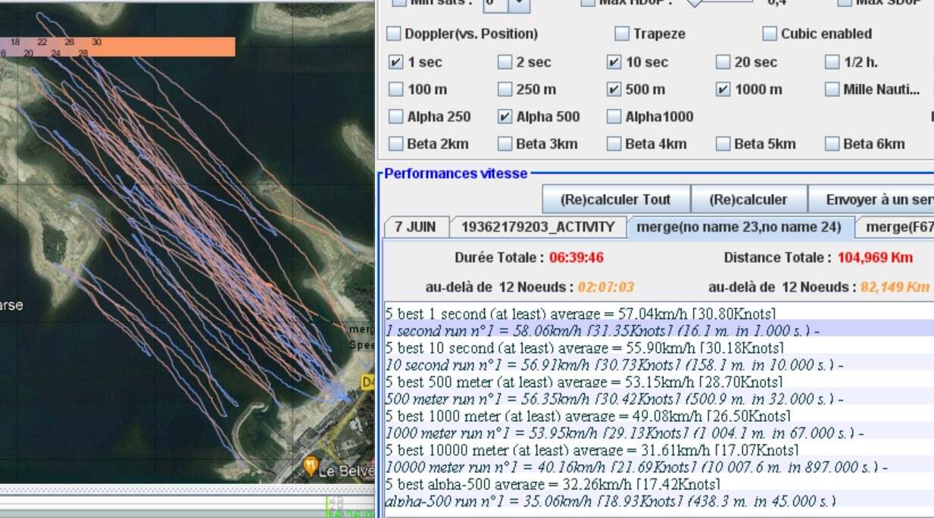Click the Envoyer à un ser... button
Screen dimensions: 934x518
(870, 200)
